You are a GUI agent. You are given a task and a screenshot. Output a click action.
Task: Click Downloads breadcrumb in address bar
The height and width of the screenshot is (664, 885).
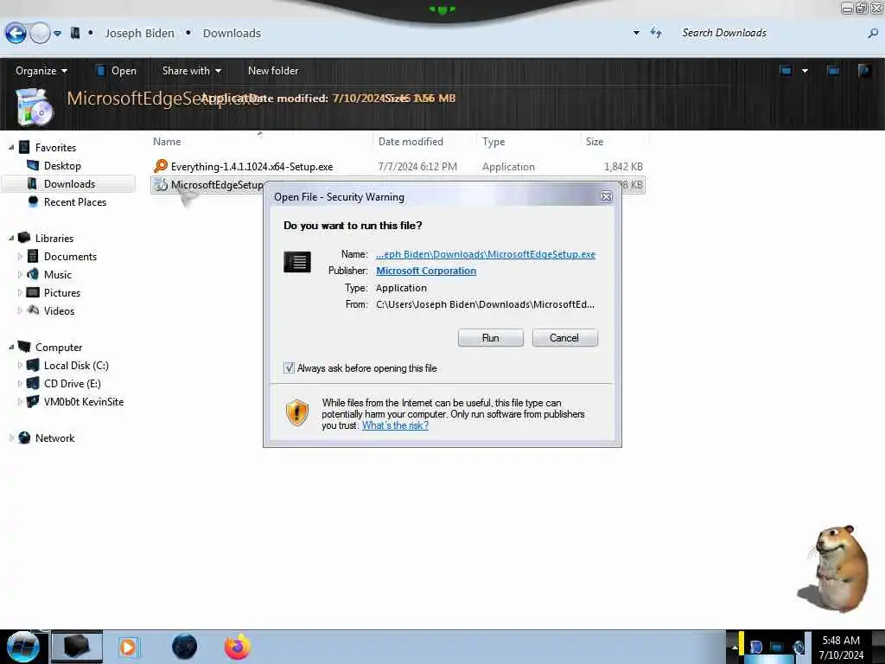click(232, 34)
